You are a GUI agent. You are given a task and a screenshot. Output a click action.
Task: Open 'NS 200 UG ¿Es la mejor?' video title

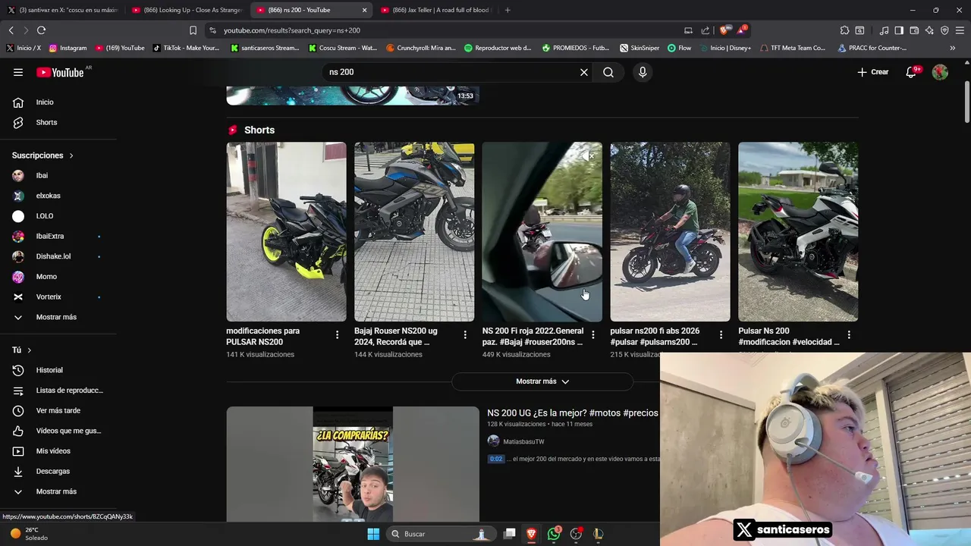[573, 413]
